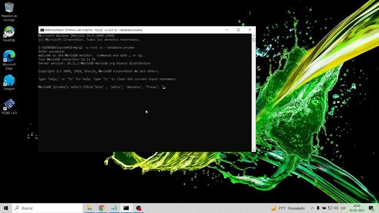Click the 'Microsoft Windows [Versión' line
This screenshot has height=213, width=379.
[76, 35]
